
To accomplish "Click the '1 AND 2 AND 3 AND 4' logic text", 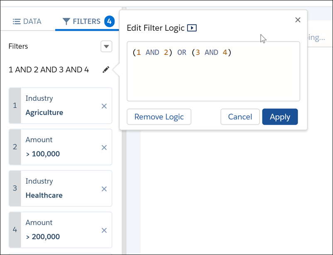I will (x=49, y=69).
